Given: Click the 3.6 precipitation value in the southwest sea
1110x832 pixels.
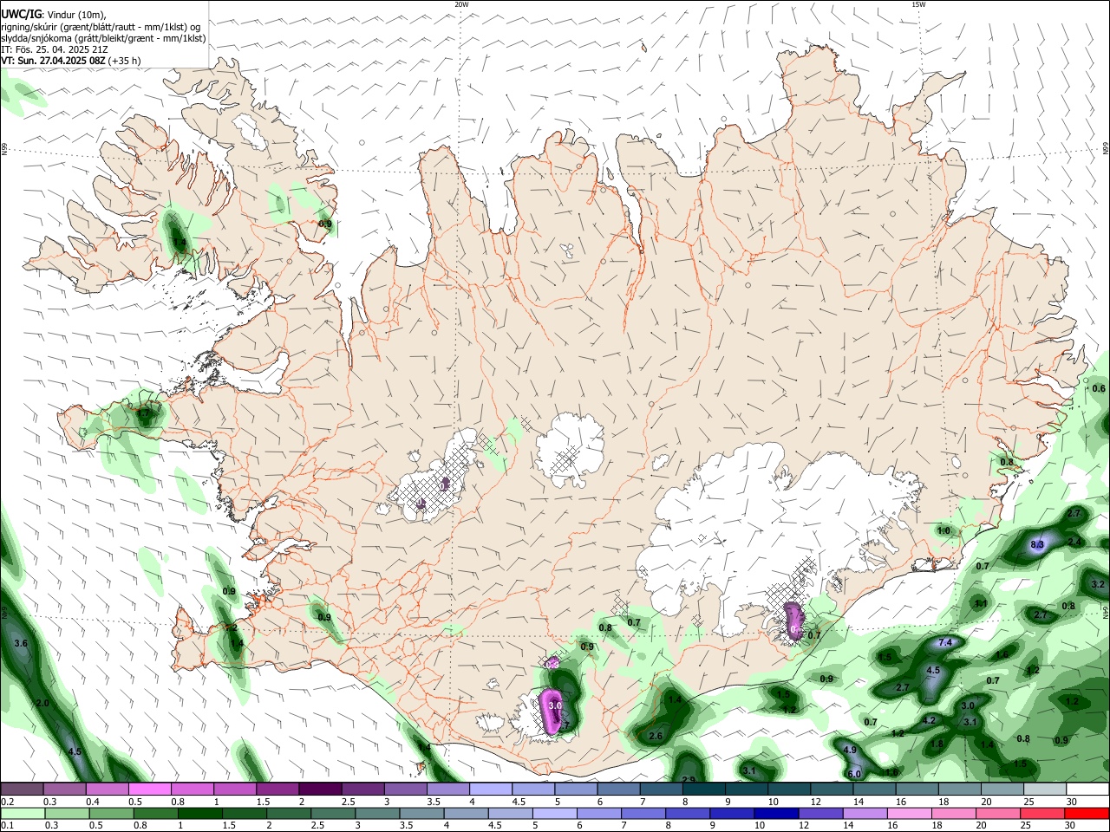Looking at the screenshot, I should 22,643.
